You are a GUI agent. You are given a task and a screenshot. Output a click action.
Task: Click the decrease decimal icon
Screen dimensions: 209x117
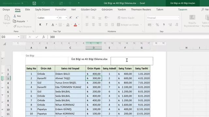[x=177, y=25]
